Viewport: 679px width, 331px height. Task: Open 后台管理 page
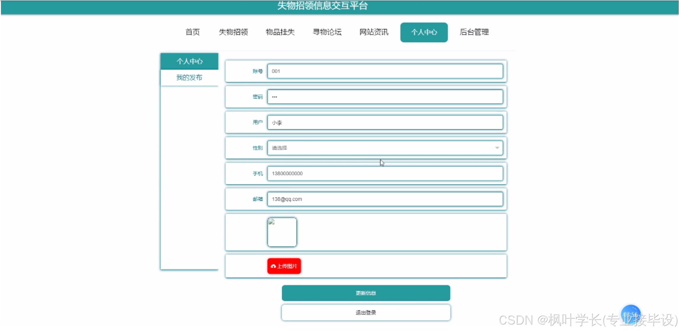tap(474, 32)
